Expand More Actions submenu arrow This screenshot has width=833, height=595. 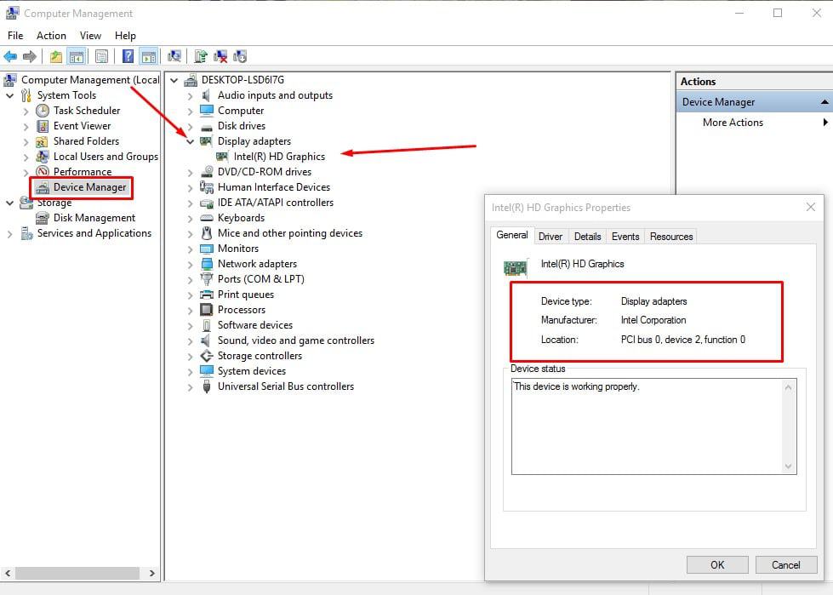(x=824, y=123)
